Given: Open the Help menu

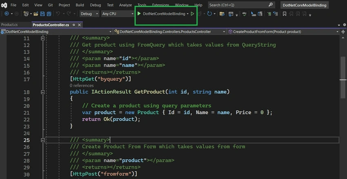Looking at the screenshot, I should [198, 5].
